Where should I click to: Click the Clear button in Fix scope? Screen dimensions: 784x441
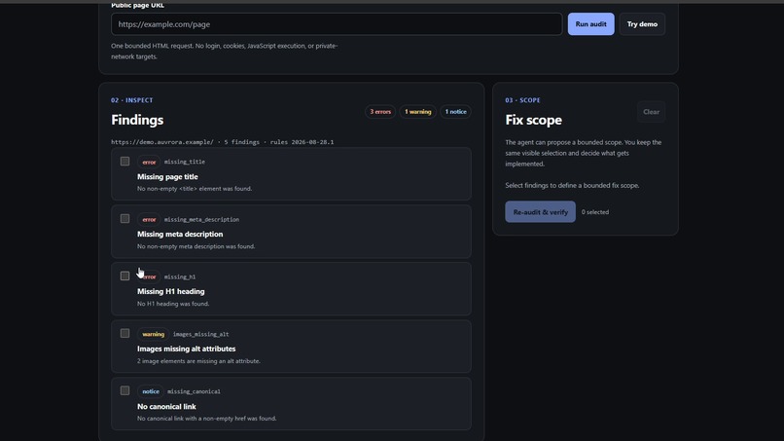(x=651, y=112)
